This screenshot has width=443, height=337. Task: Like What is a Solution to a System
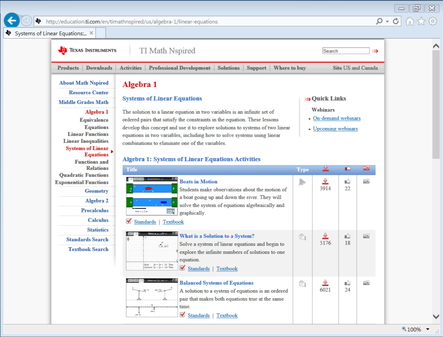coord(347,236)
